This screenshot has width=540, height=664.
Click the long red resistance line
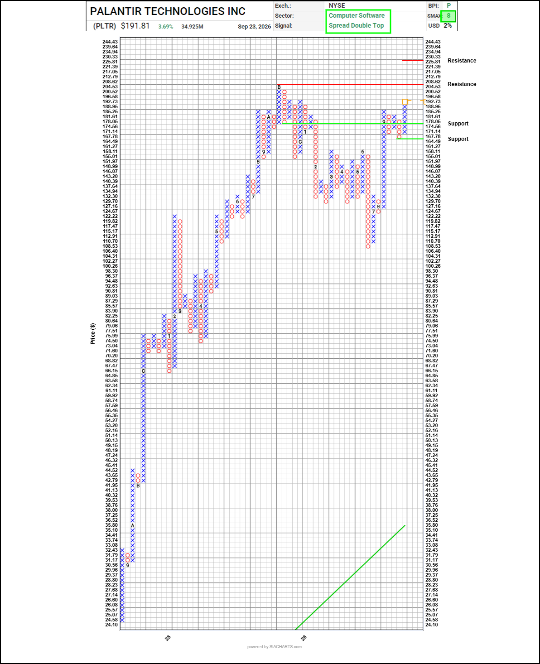350,84
